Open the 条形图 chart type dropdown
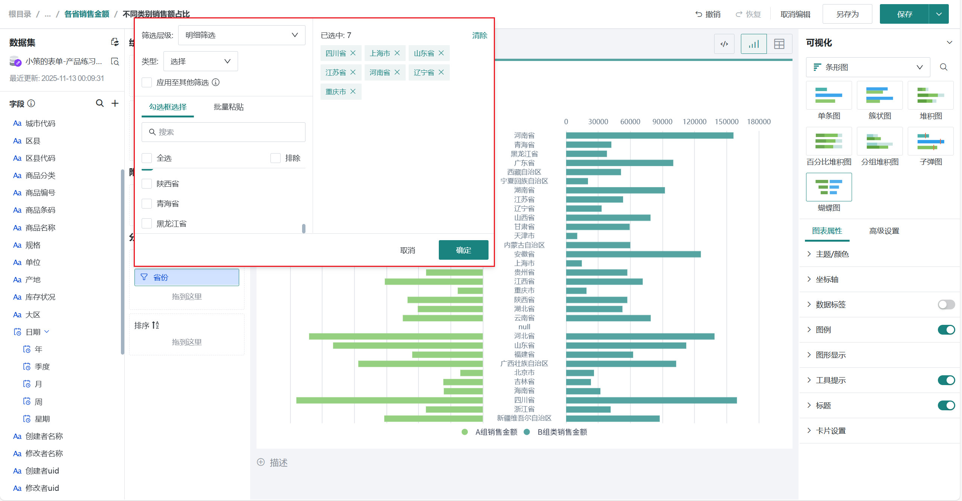 pos(868,67)
